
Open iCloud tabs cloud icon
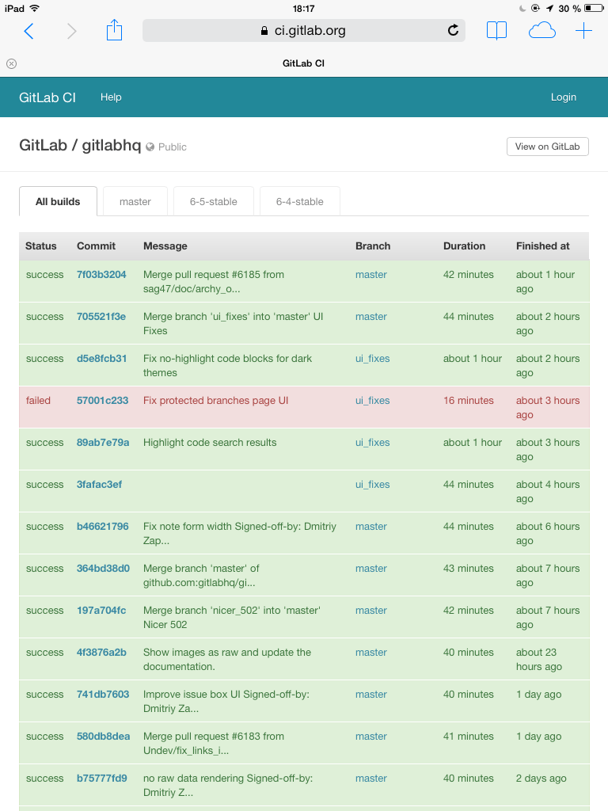click(541, 31)
